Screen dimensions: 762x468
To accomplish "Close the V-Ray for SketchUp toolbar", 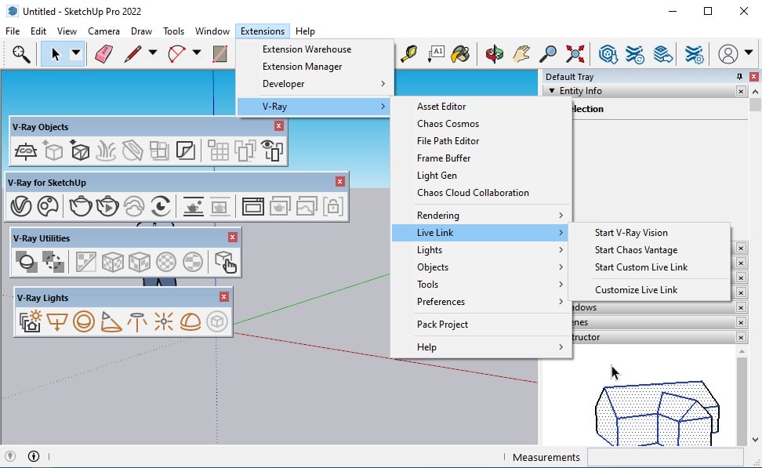I will [339, 182].
